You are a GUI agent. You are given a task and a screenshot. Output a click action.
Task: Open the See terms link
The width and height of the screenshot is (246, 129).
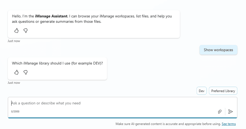point(229,124)
